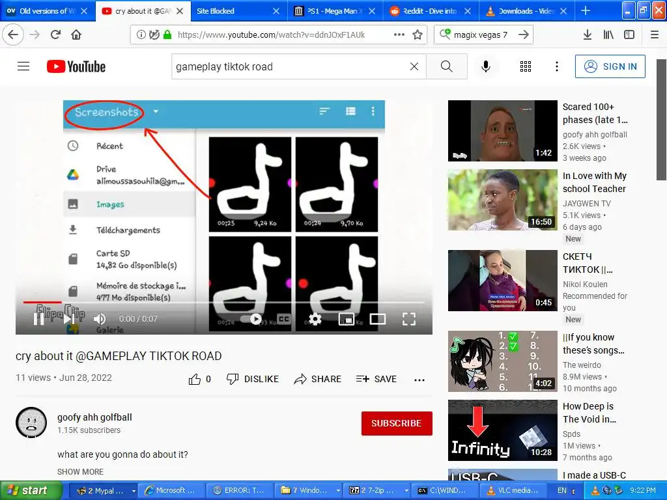This screenshot has height=500, width=667.
Task: Open page actions three-dot menu in address bar
Action: tap(399, 35)
